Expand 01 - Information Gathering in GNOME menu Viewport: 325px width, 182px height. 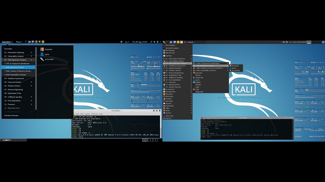(18, 53)
